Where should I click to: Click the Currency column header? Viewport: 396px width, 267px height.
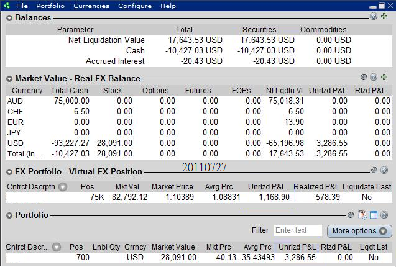point(27,91)
